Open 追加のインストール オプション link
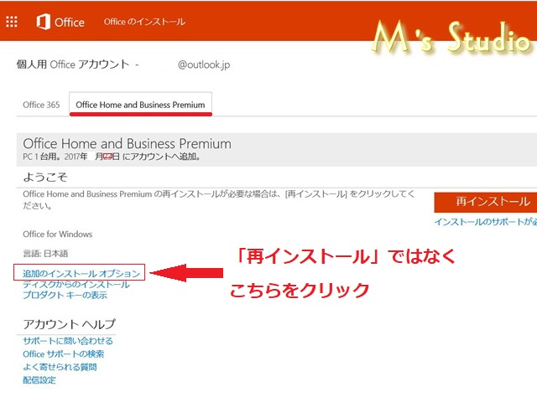This screenshot has width=537, height=402. pyautogui.click(x=81, y=274)
